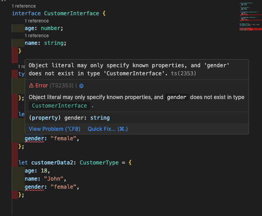Click the value 18 after age
The image size is (262, 216).
click(x=44, y=171)
